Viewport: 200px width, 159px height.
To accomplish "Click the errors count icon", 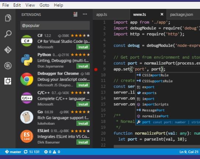I will pos(46,152).
